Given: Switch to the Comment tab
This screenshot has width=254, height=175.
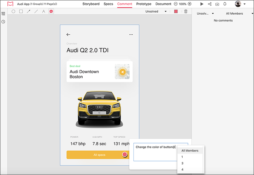Looking at the screenshot, I should point(125,4).
